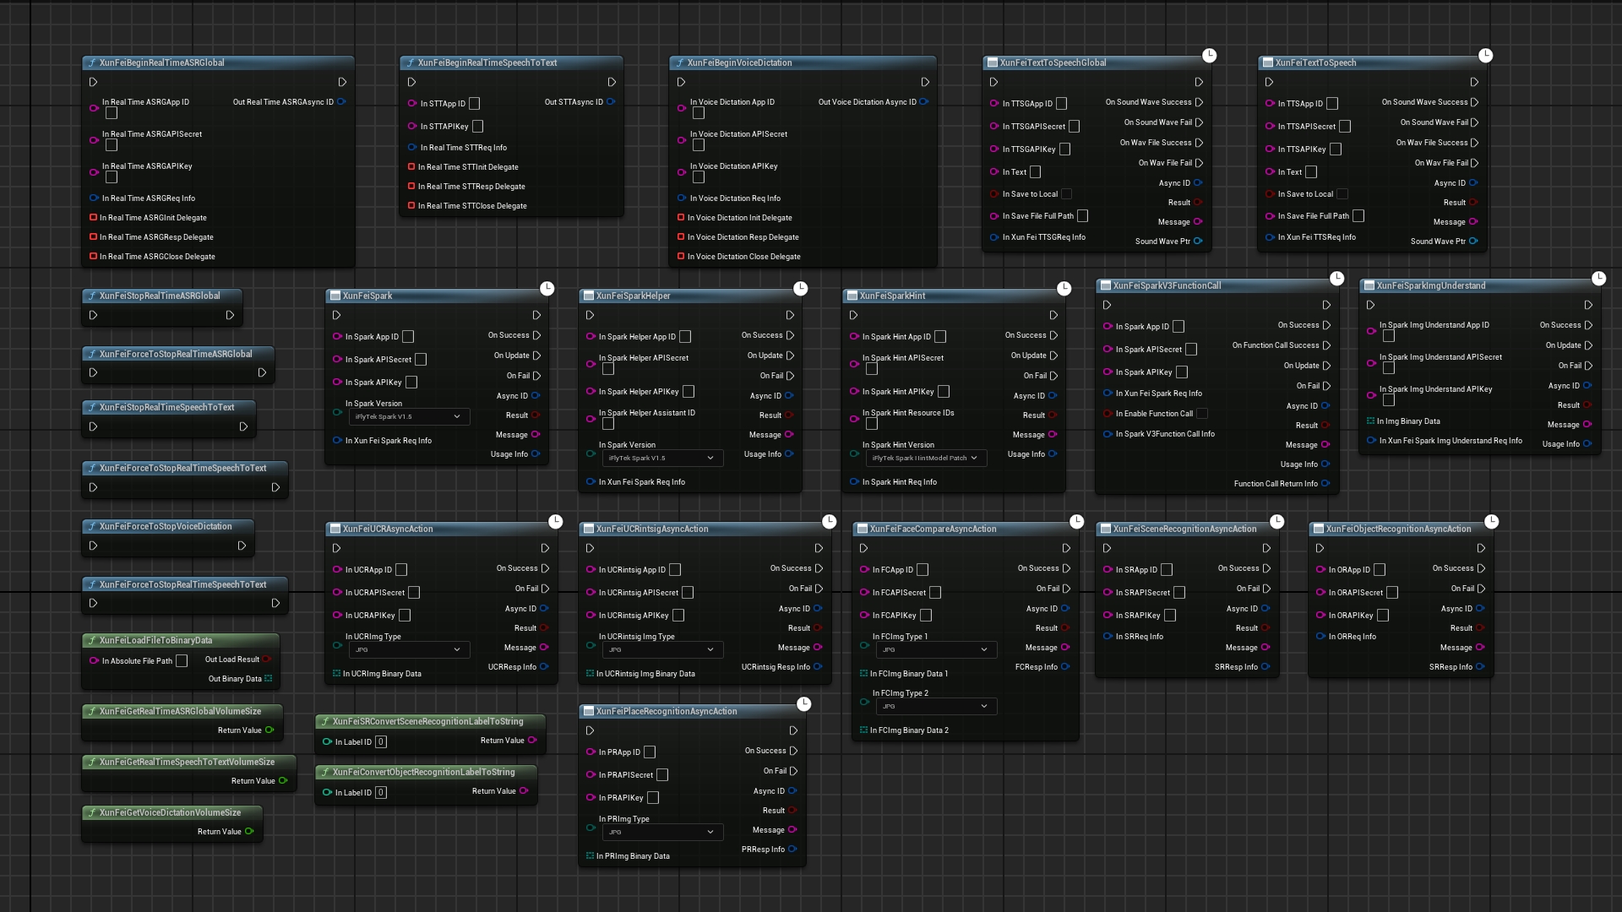Click the clock icon on XunFeiSpark node
Screen dimensions: 1622x912
(x=547, y=289)
